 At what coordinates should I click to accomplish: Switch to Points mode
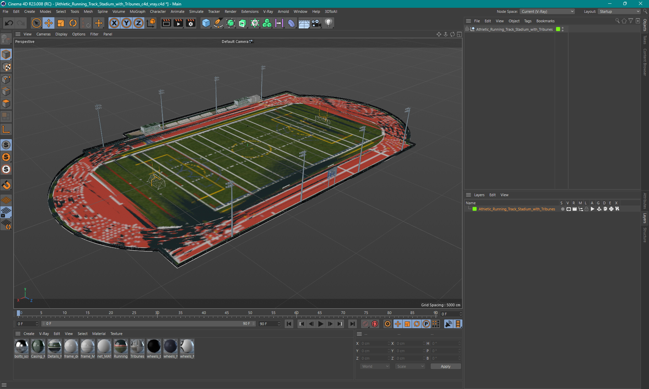pyautogui.click(x=6, y=79)
